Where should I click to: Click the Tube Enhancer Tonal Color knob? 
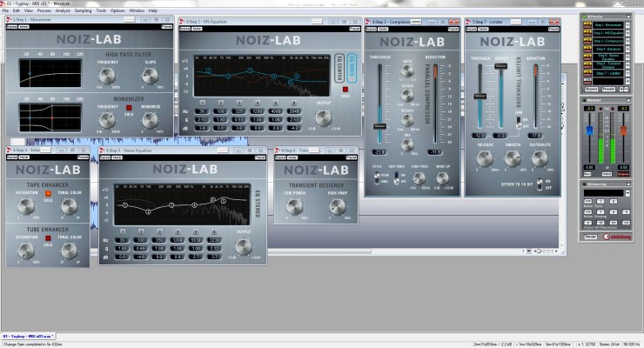tap(69, 251)
